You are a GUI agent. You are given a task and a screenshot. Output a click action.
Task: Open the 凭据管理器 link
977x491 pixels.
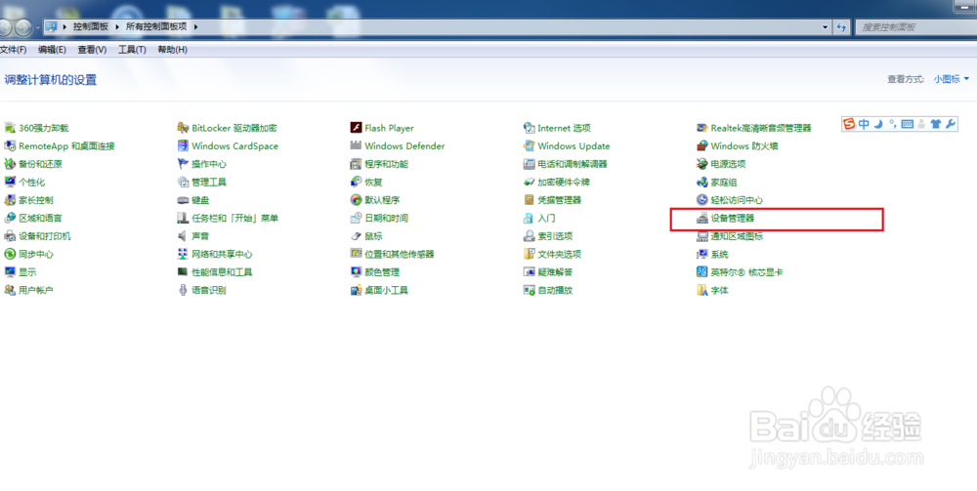coord(560,200)
